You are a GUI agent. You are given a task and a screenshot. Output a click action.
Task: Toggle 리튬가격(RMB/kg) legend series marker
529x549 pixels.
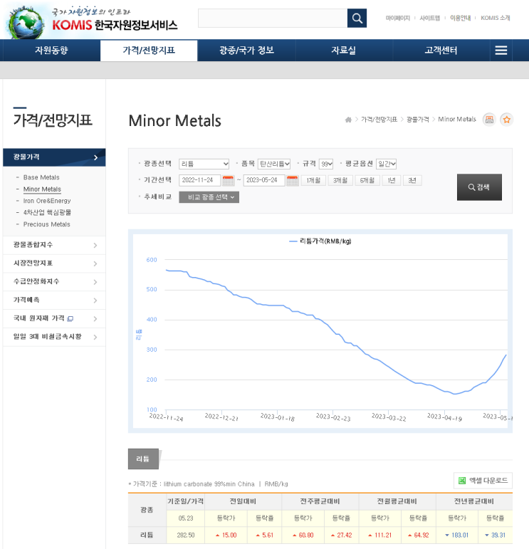pyautogui.click(x=293, y=241)
